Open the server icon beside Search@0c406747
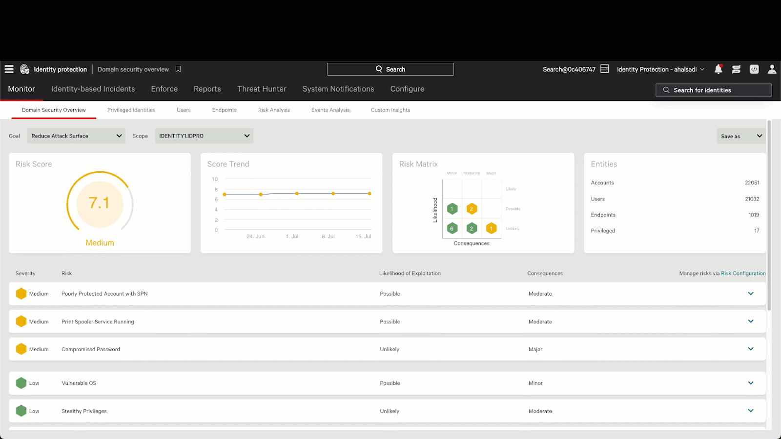 pos(604,69)
